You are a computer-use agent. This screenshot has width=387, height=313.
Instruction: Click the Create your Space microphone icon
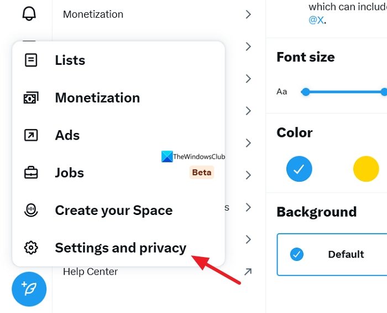(31, 211)
